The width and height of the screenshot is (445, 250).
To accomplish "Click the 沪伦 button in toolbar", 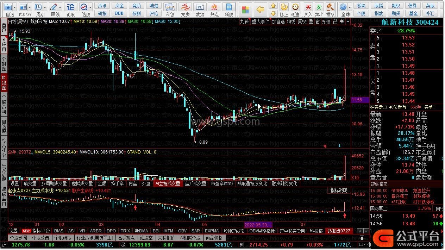I will (154, 13).
